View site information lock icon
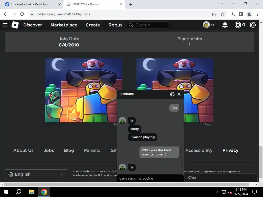This screenshot has height=197, width=263. point(32,14)
